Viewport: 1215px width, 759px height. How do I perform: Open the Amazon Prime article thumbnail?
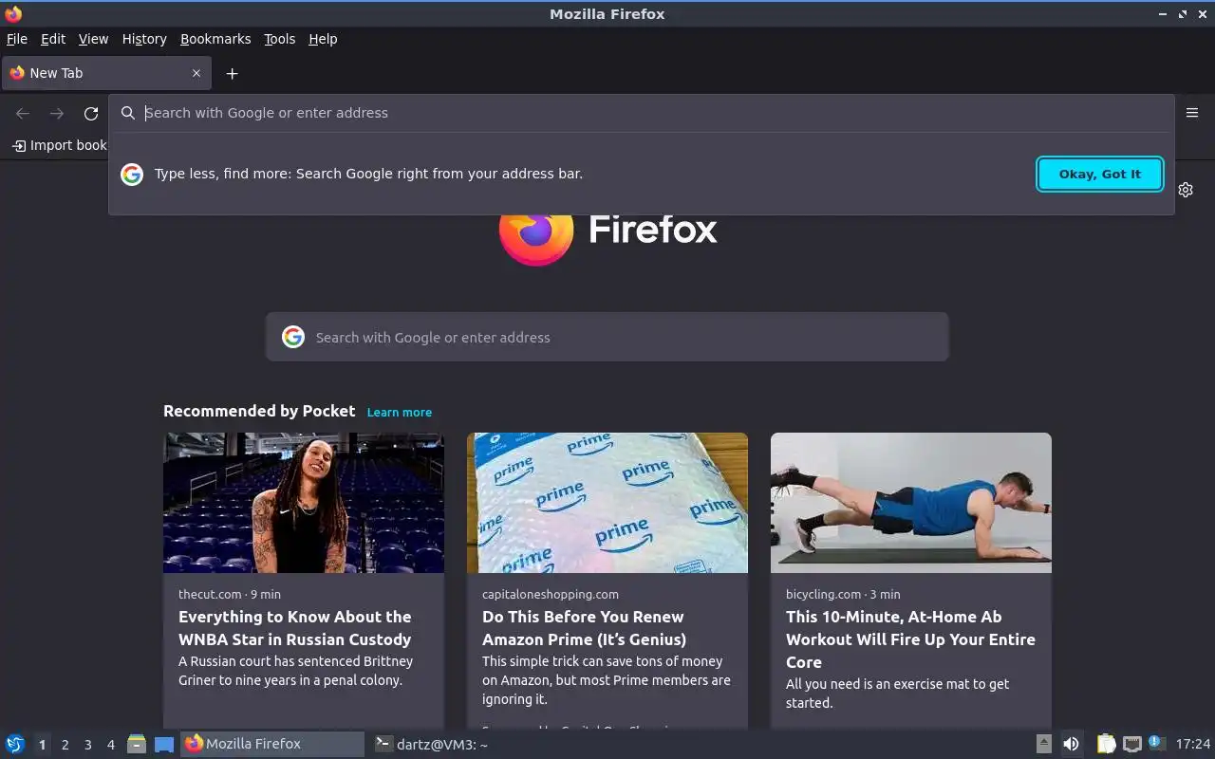[x=607, y=503]
